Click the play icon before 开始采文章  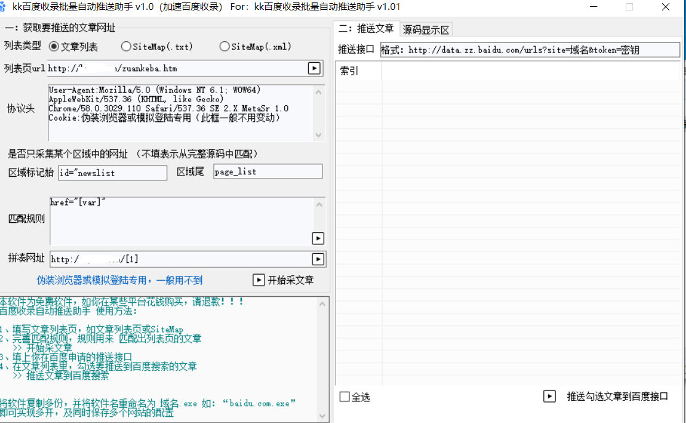tap(258, 280)
